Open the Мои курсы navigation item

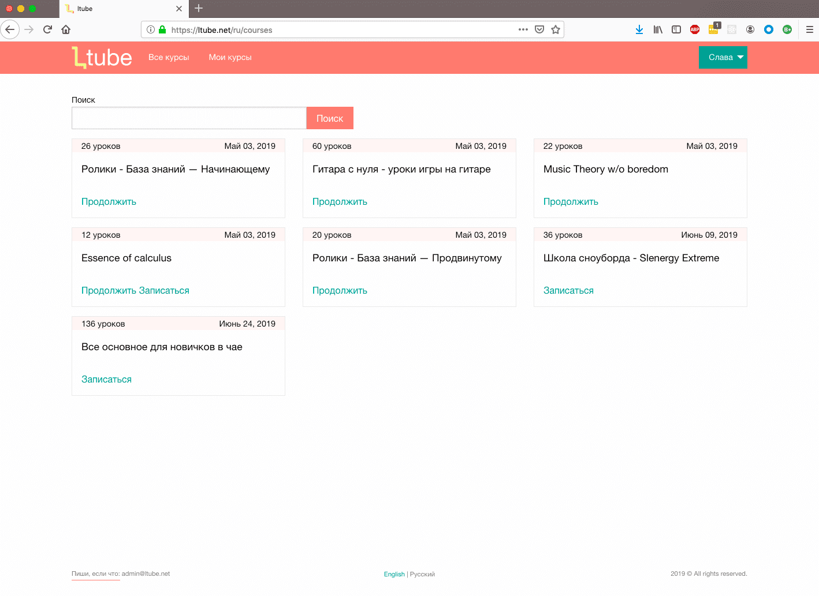tap(230, 57)
